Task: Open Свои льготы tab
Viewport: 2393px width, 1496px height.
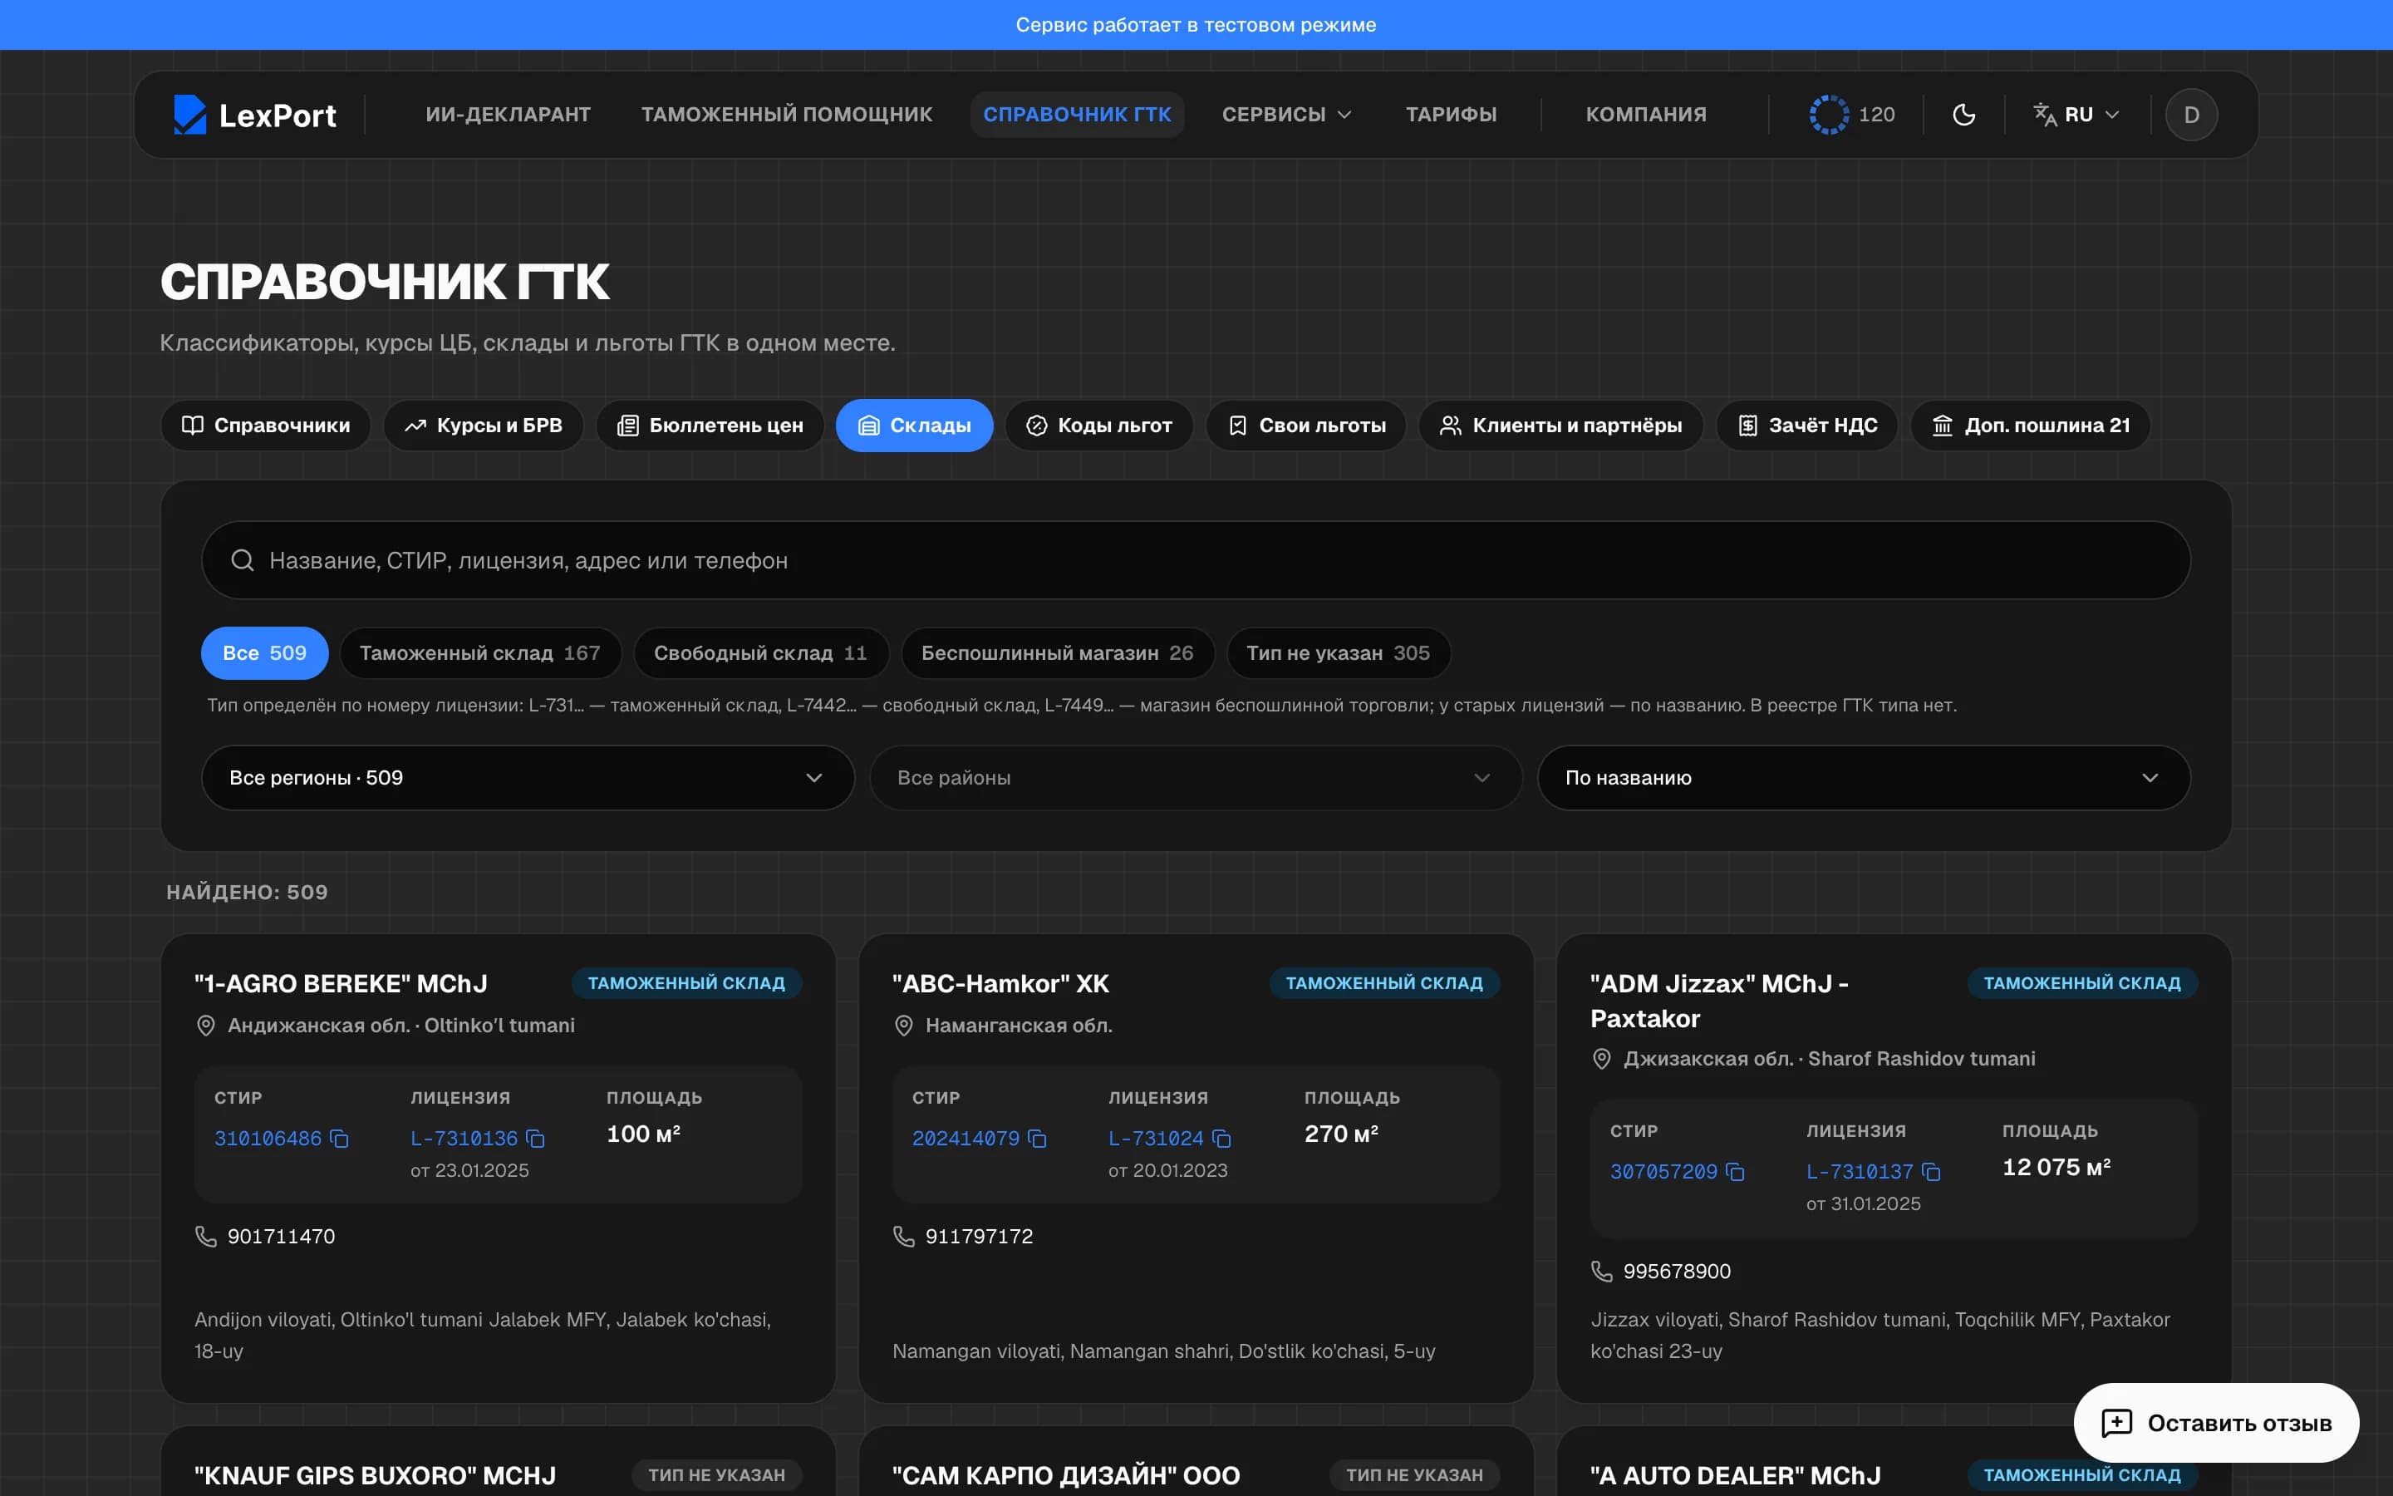Action: 1305,426
